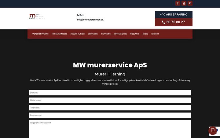220x138 pixels.
Task: Open the Kontakt menu item
Action: [155, 34]
